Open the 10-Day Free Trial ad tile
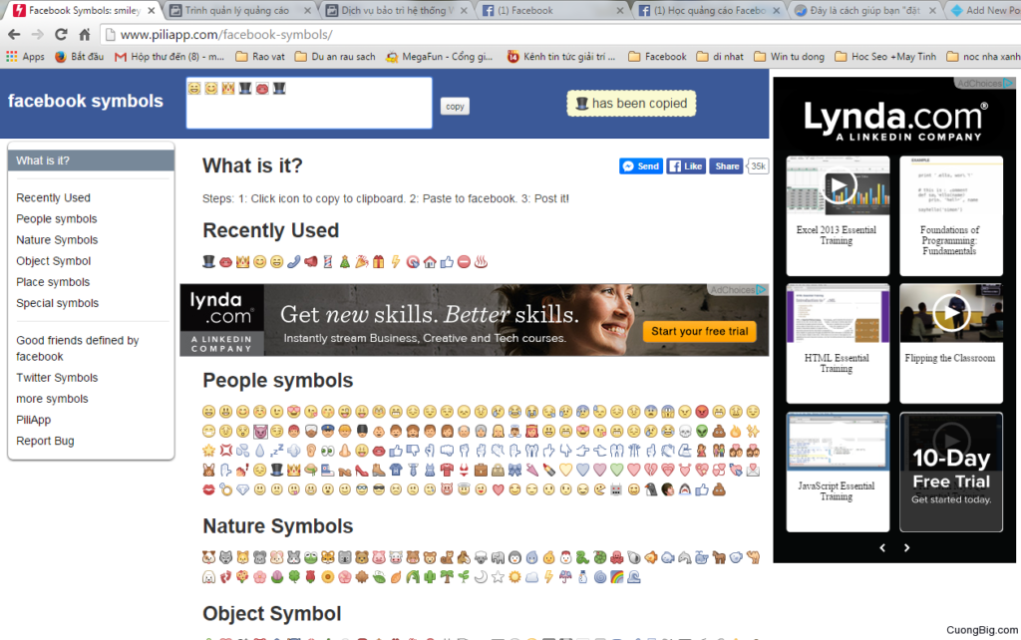Screen dimensions: 1021x640 [x=951, y=472]
